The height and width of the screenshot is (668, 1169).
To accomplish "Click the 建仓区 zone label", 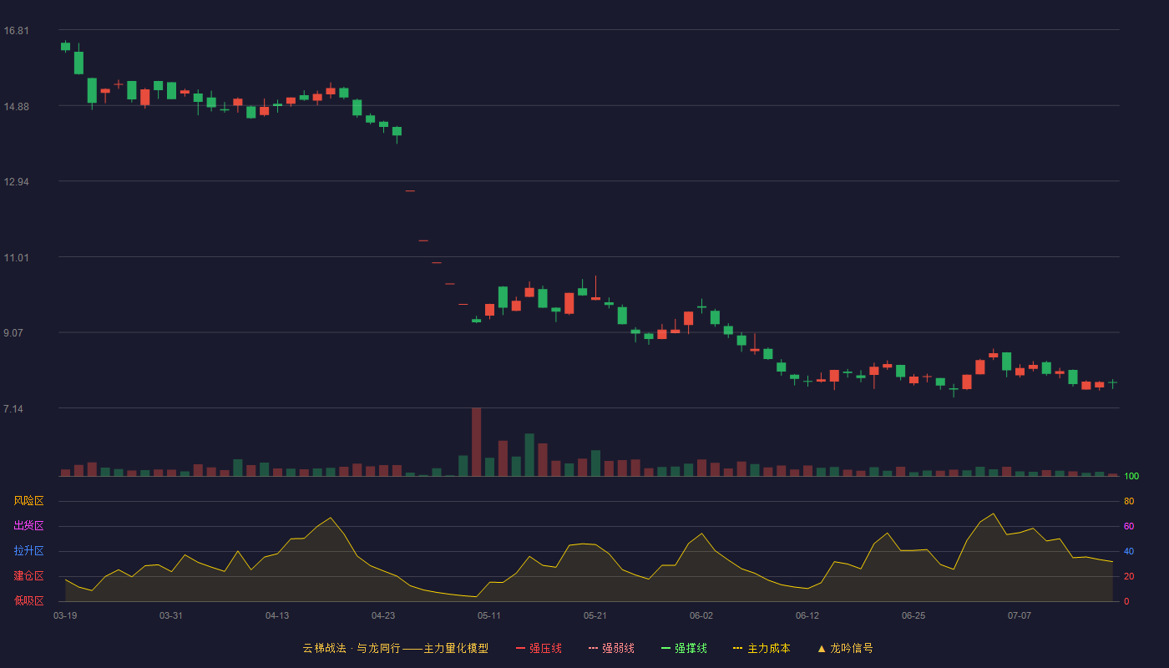I will tap(28, 576).
